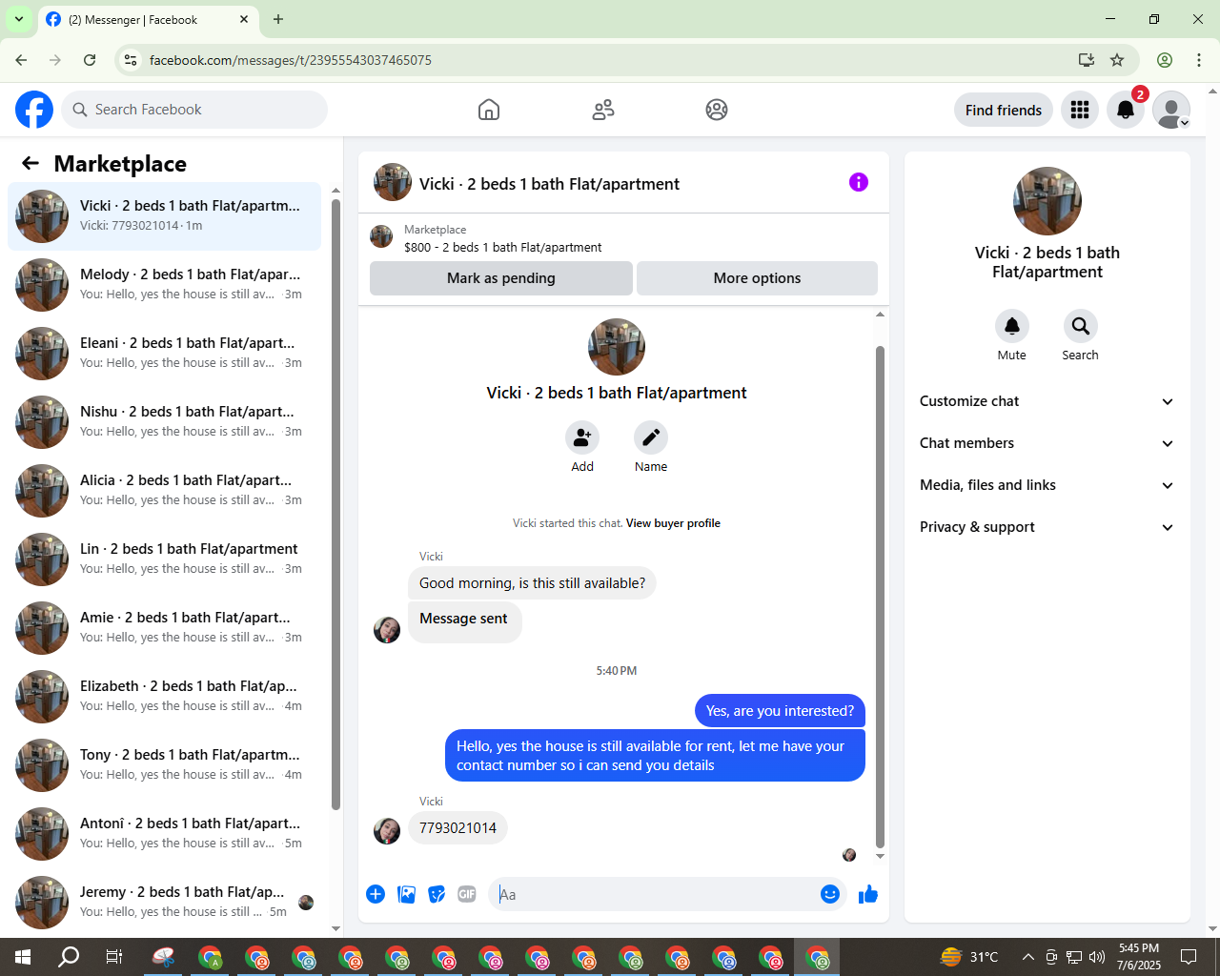Viewport: 1220px width, 976px height.
Task: Open the apps grid menu icon
Action: tap(1080, 110)
